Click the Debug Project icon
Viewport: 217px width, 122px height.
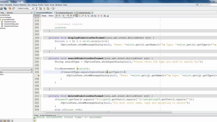(48, 8)
